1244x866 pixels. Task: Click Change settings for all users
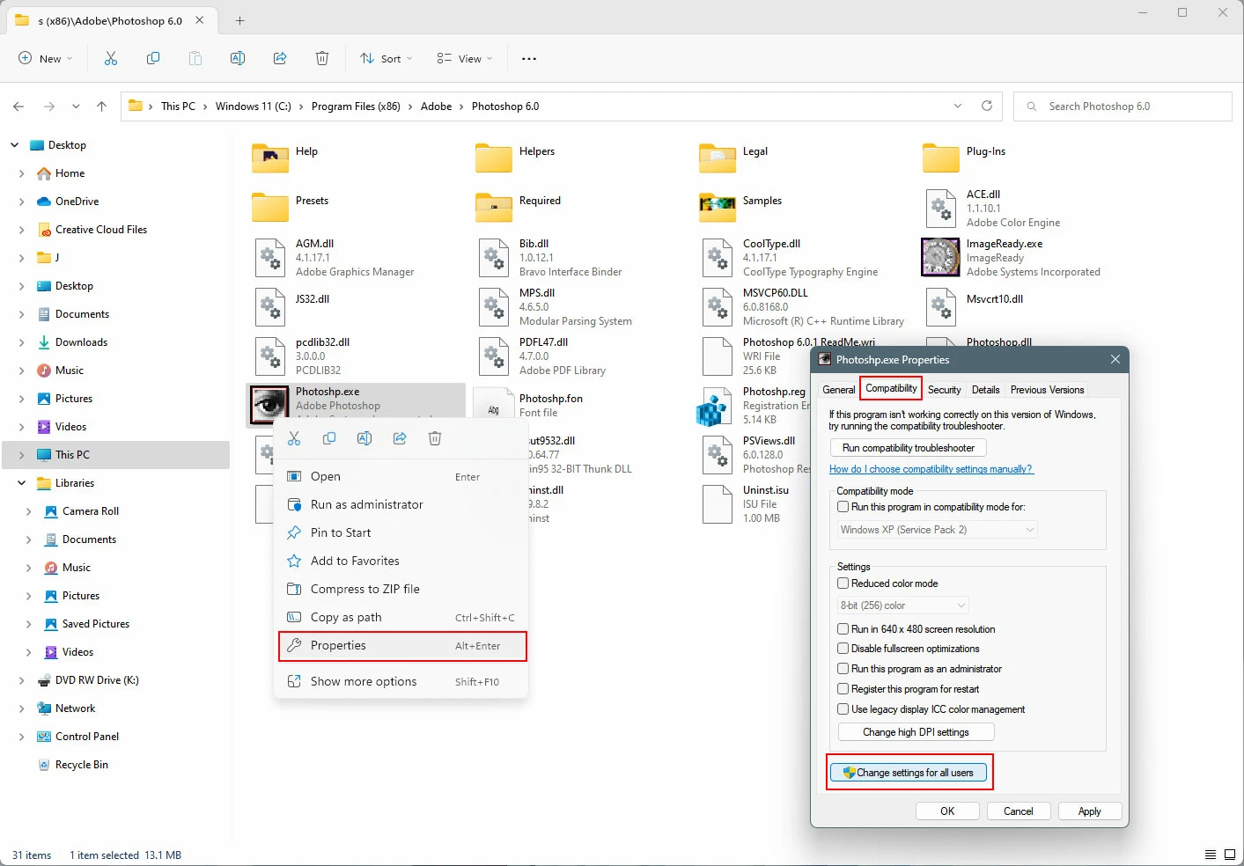(x=909, y=773)
